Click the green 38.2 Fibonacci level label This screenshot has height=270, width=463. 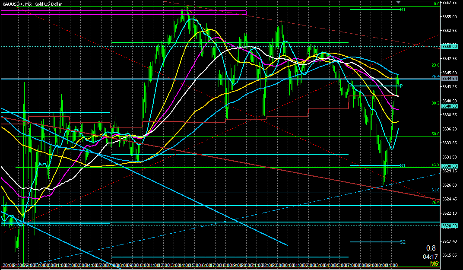435,103
